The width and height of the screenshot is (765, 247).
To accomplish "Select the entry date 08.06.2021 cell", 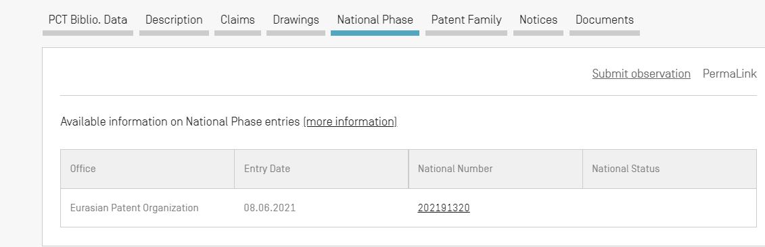I will pos(321,208).
